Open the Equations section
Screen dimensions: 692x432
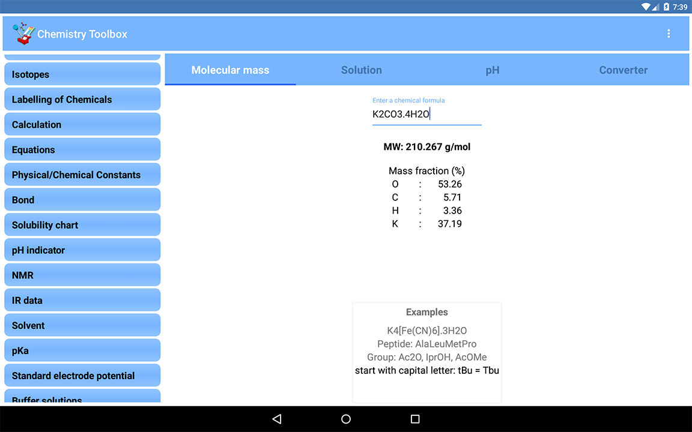click(x=82, y=149)
